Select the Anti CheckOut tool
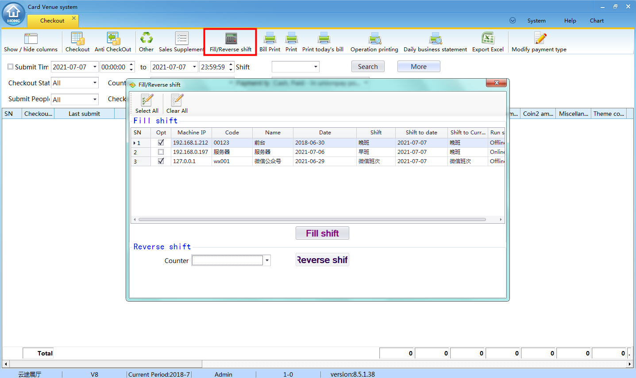The image size is (636, 378). pyautogui.click(x=113, y=42)
